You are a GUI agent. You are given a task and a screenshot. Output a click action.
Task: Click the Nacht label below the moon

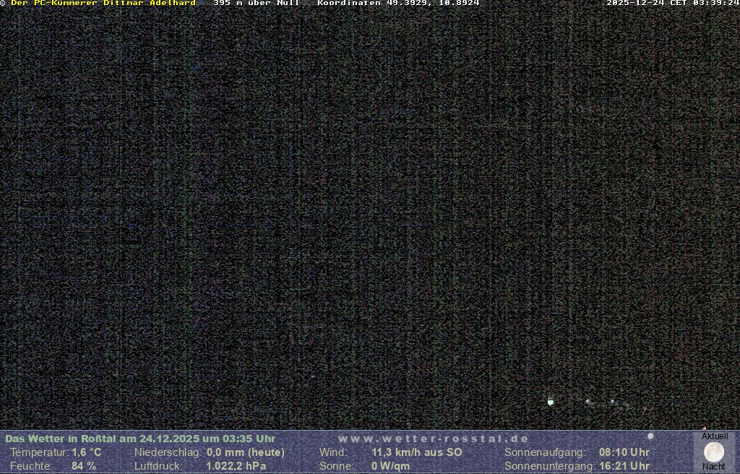click(714, 467)
